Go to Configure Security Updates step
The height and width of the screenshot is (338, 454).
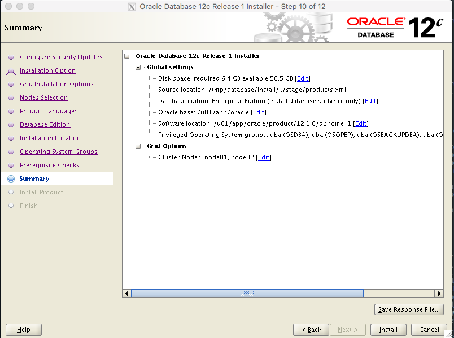pos(61,57)
